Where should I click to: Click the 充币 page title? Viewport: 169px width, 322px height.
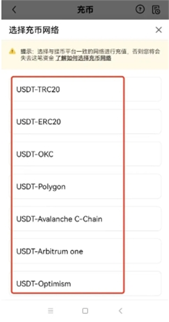coord(85,10)
